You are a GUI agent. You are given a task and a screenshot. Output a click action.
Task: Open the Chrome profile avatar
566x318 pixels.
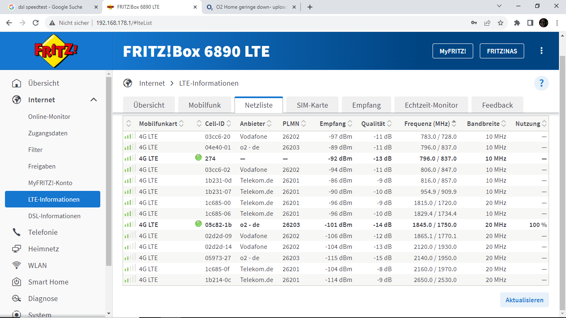544,23
